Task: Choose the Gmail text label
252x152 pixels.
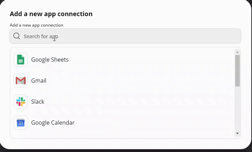Action: click(x=39, y=81)
